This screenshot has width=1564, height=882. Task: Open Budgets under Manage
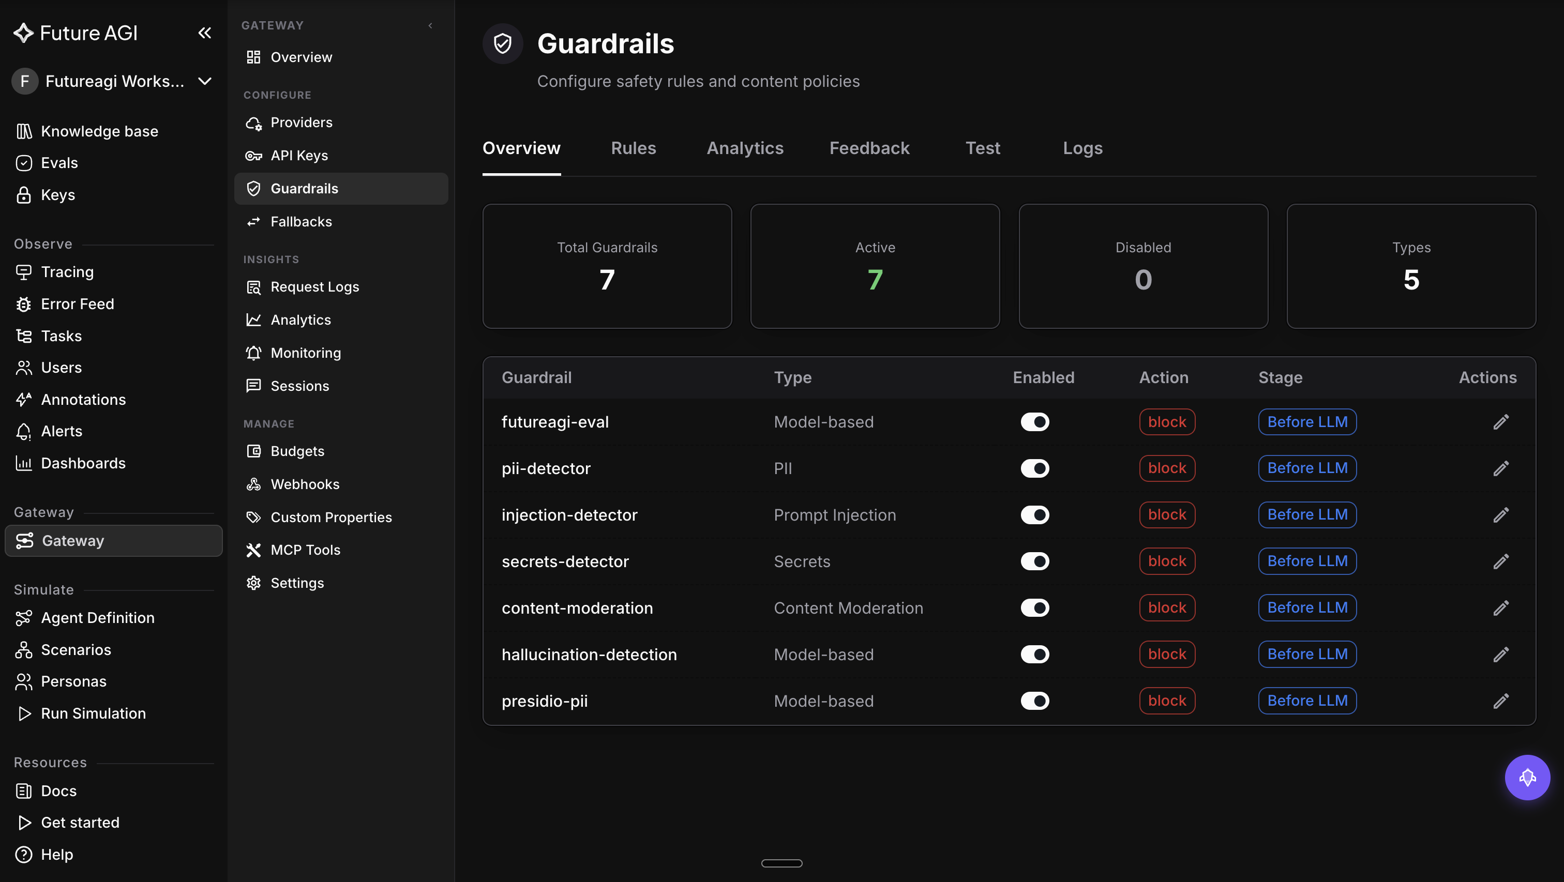(341, 451)
